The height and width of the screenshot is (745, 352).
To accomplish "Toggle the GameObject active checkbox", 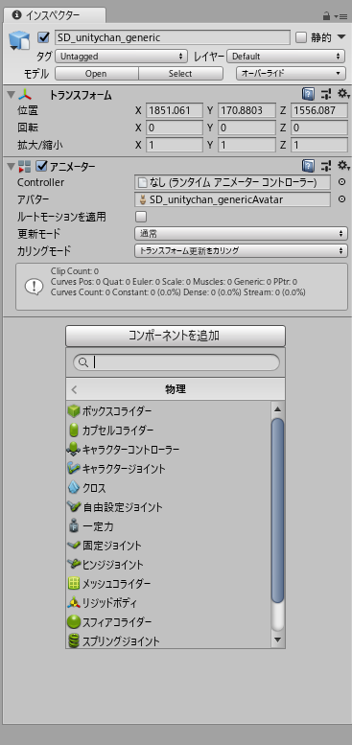I will pyautogui.click(x=43, y=37).
